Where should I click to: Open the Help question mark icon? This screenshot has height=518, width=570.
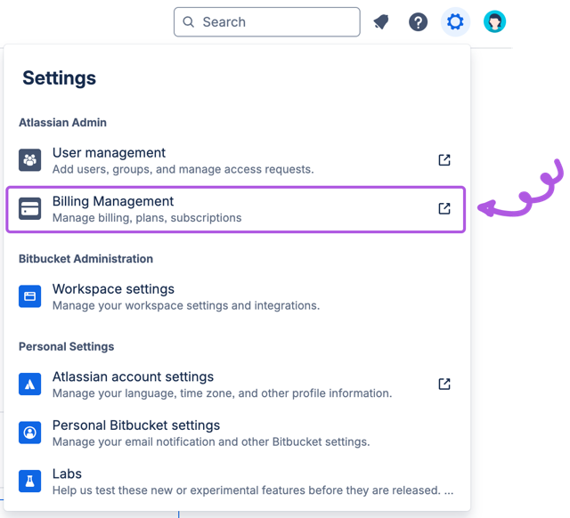pos(418,21)
